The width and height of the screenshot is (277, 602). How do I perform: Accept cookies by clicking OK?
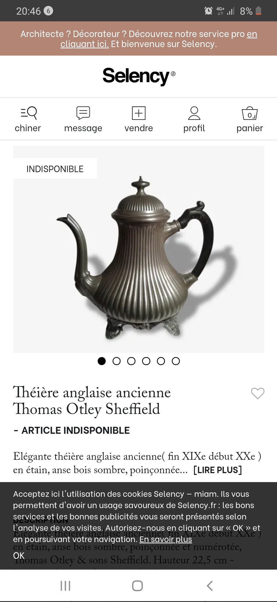coord(19,555)
